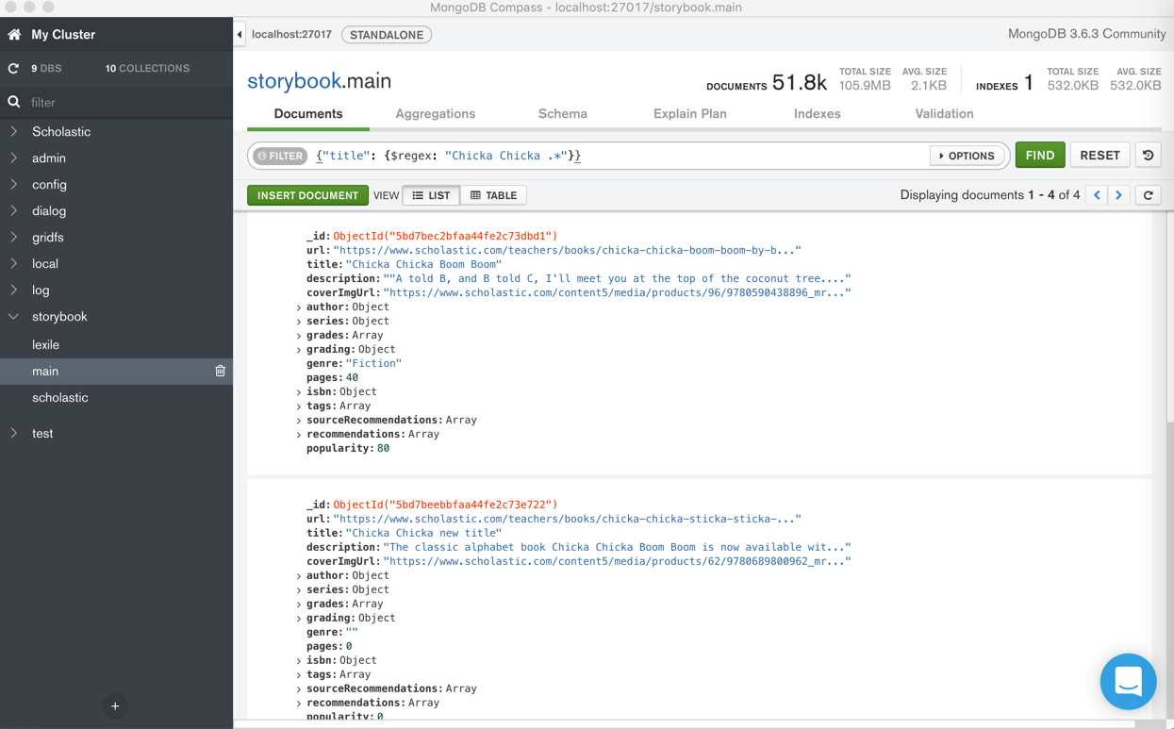Expand tags array in second document
Viewport: 1174px width, 729px height.
click(x=299, y=675)
